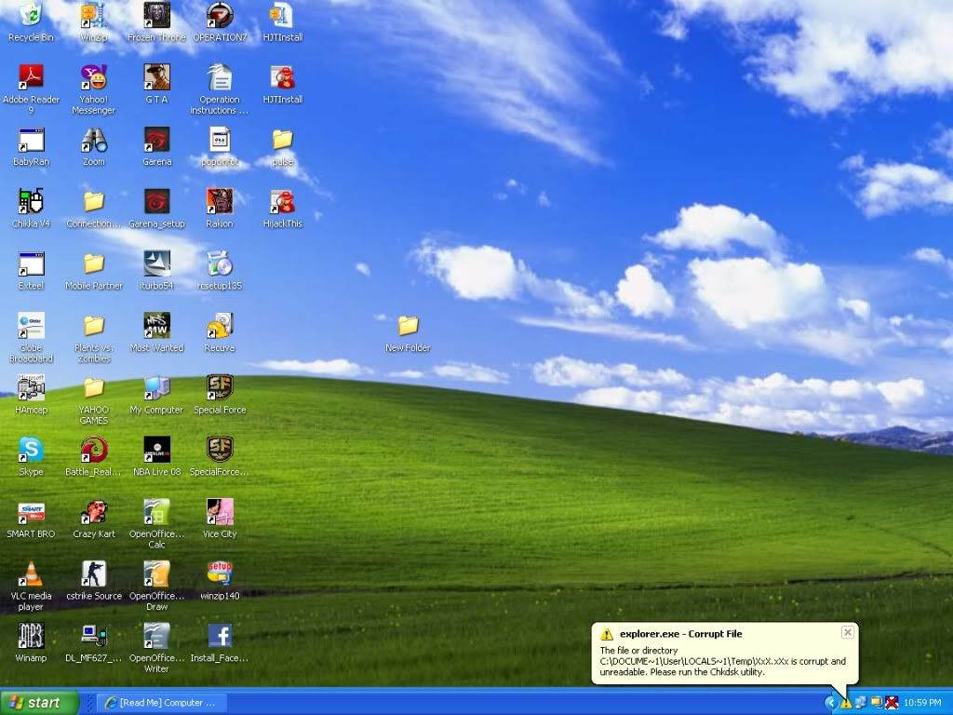
Task: Select the Chikka V4 shortcut
Action: pyautogui.click(x=31, y=209)
